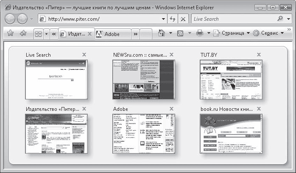Refresh the page with the refresh icon

pyautogui.click(x=173, y=19)
